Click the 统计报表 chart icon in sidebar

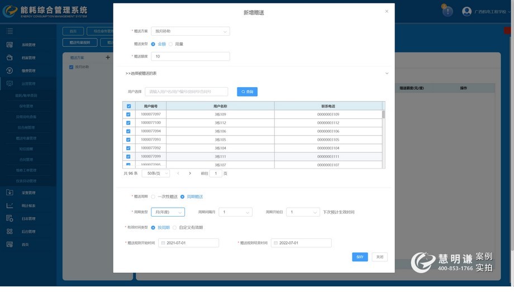9,205
